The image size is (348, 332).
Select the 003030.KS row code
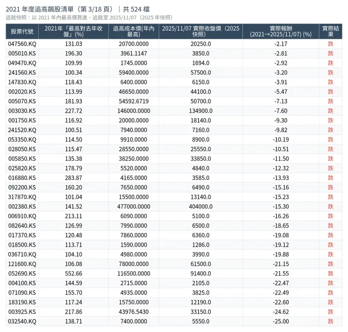(22, 111)
